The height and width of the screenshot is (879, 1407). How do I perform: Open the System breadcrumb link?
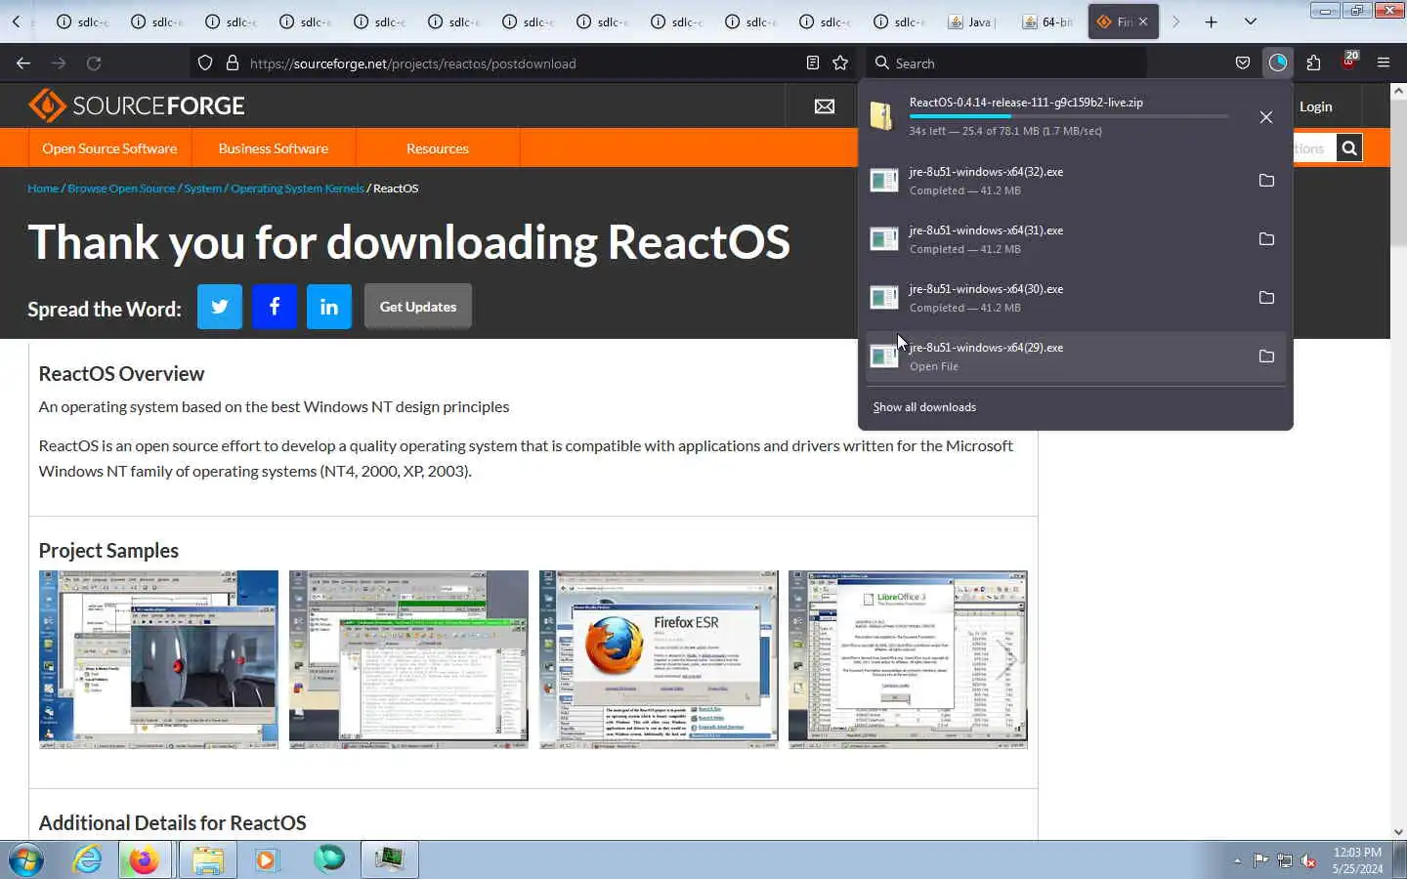203,188
